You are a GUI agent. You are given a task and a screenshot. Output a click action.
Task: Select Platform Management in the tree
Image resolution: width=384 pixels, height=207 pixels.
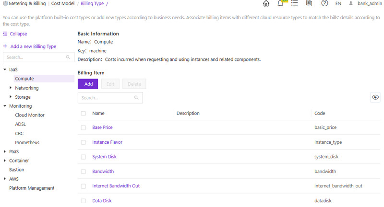pos(32,188)
